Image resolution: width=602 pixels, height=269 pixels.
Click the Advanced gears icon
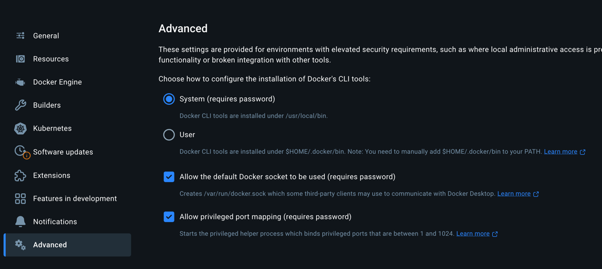tap(21, 244)
